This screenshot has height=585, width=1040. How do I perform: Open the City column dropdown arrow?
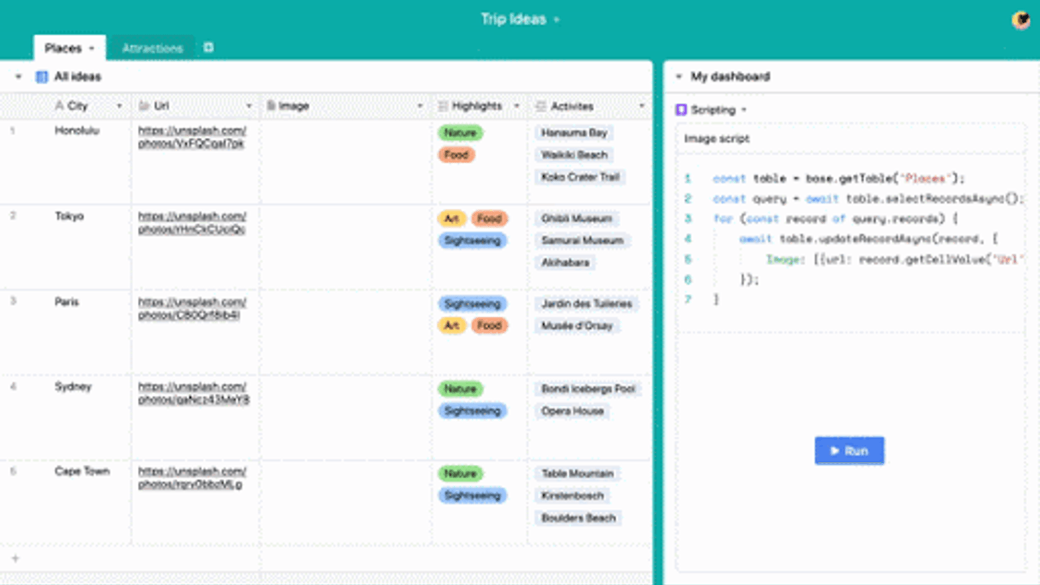119,106
